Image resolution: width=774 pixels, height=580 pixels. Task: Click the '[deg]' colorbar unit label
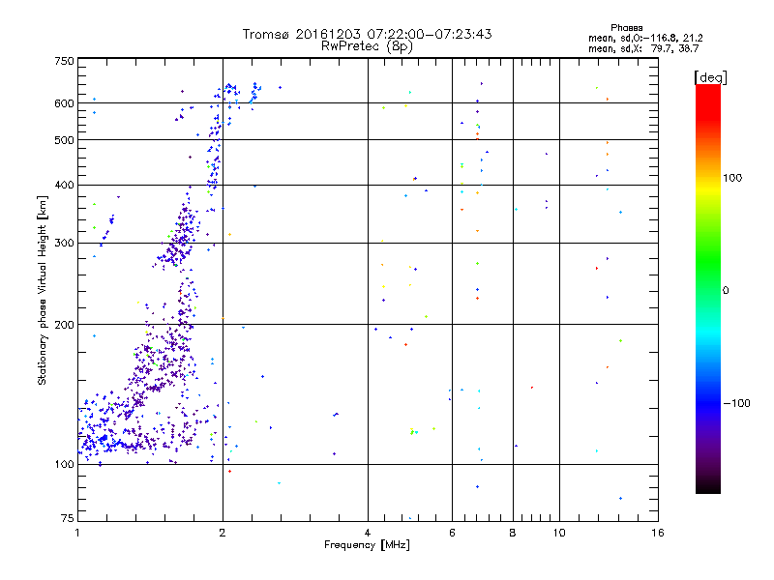pyautogui.click(x=710, y=77)
